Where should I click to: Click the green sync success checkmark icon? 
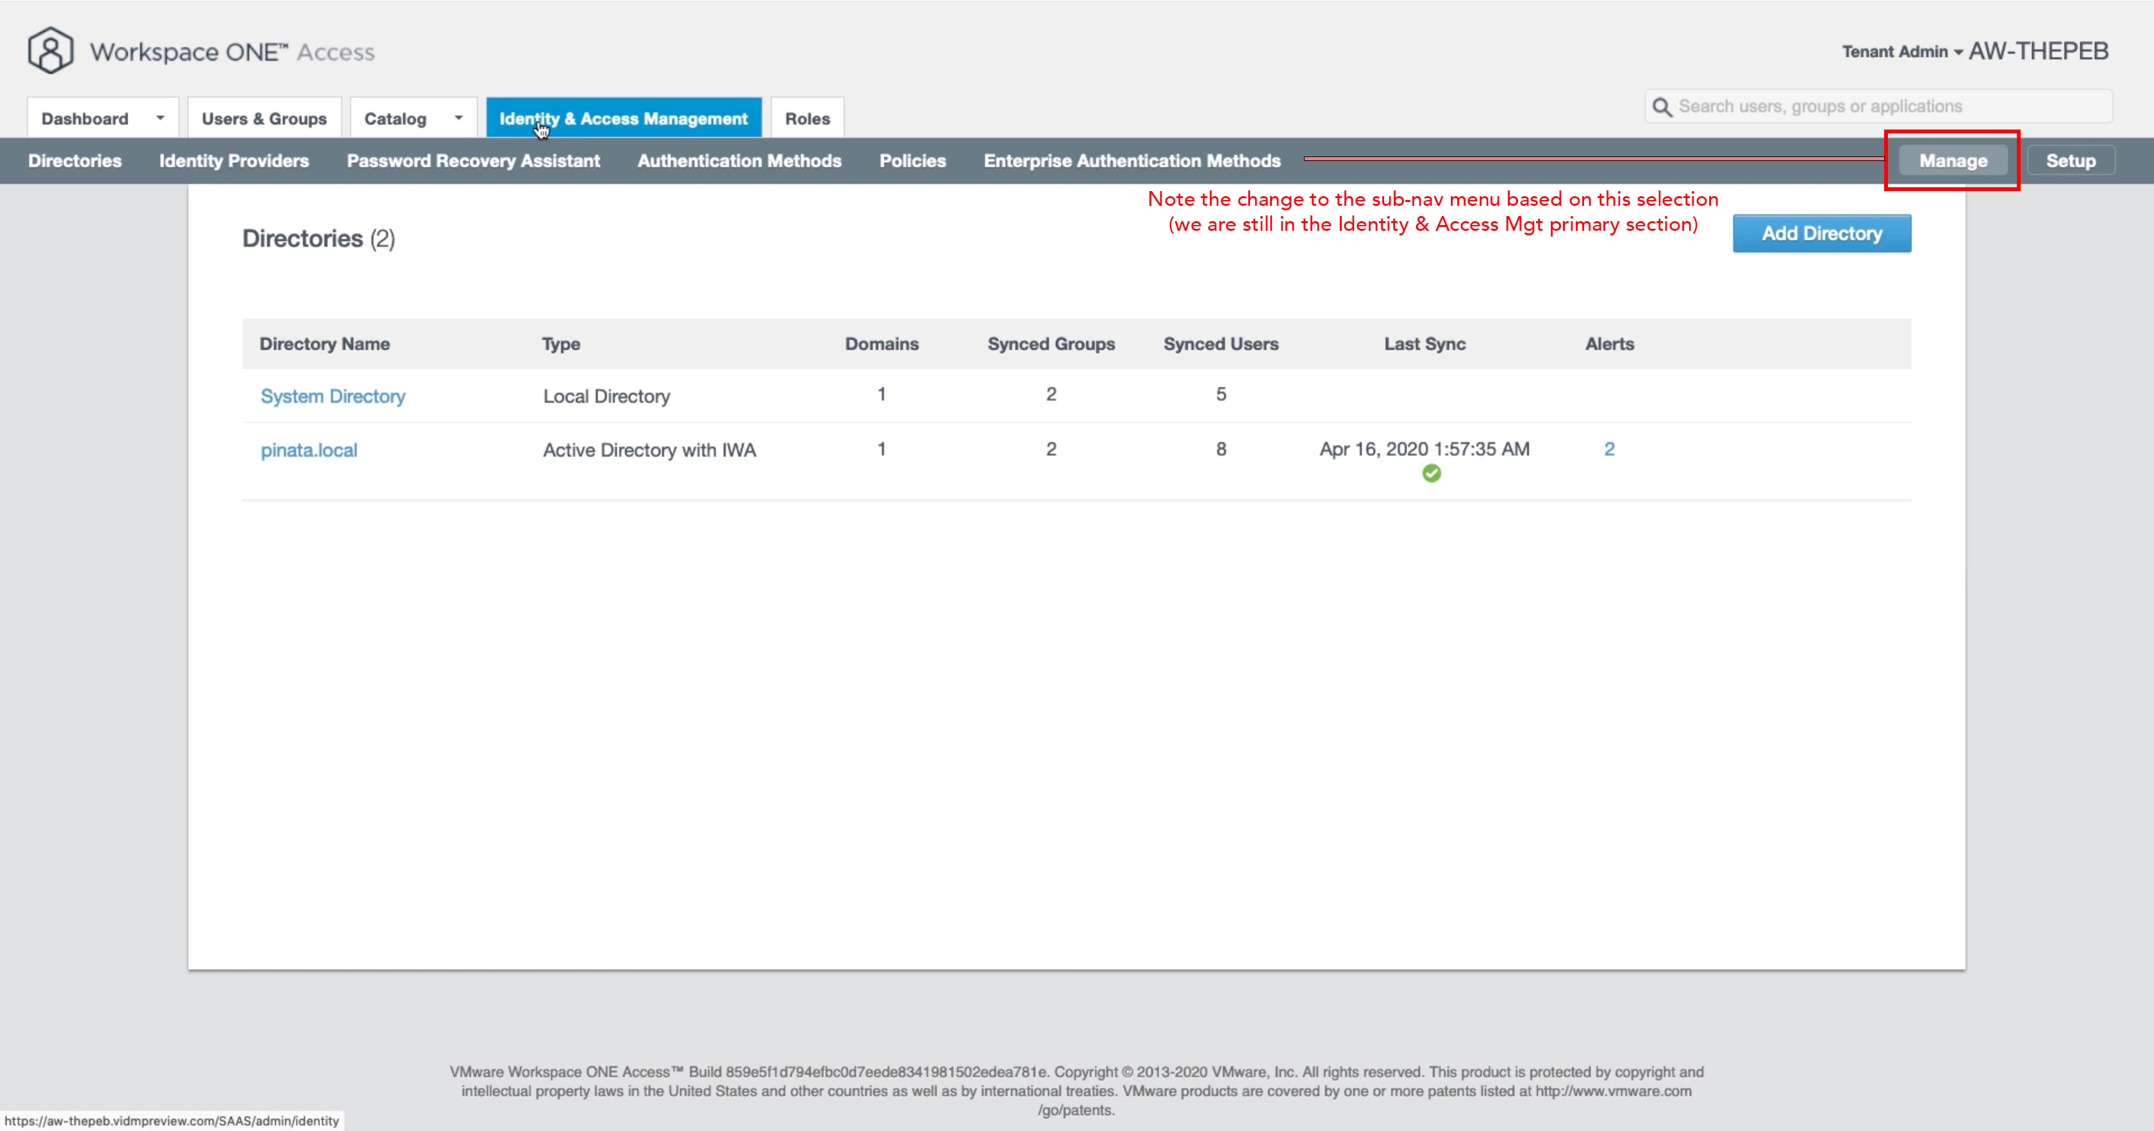(x=1431, y=473)
